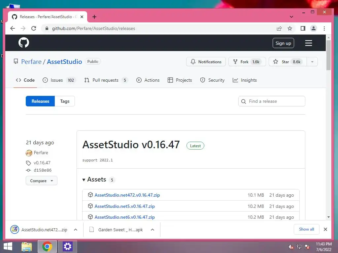
Task: Expand options for Garden Sweet apk download
Action: coord(152,230)
